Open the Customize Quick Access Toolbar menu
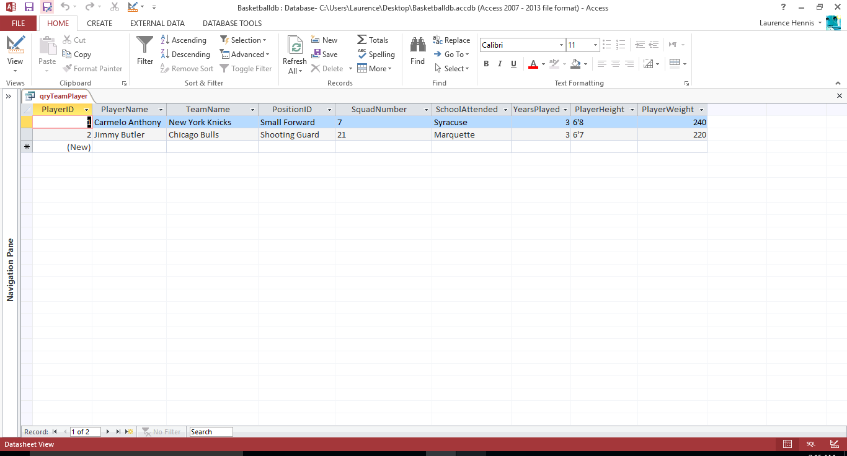The height and width of the screenshot is (456, 847). click(154, 7)
